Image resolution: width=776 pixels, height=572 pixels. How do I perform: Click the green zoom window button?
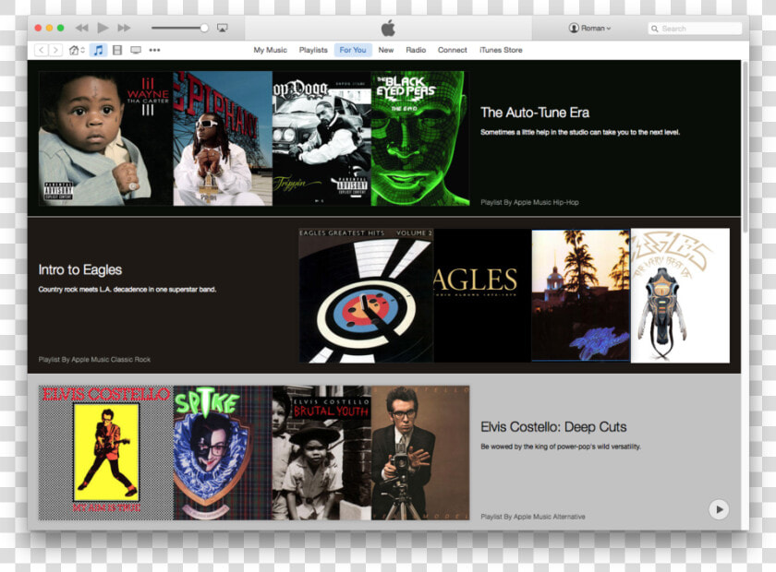pos(60,29)
